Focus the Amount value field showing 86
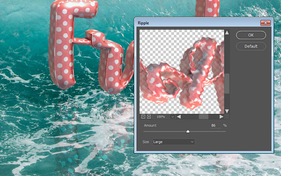 tap(215, 125)
